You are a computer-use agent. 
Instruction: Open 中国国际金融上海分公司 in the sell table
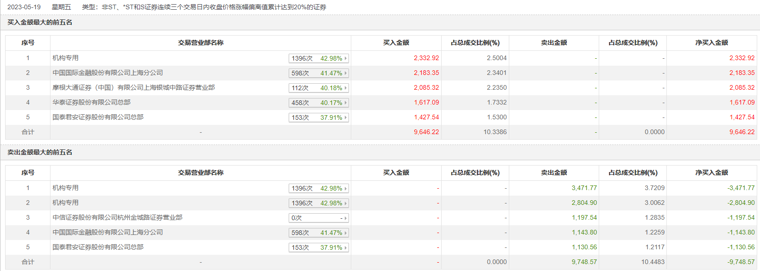point(108,232)
